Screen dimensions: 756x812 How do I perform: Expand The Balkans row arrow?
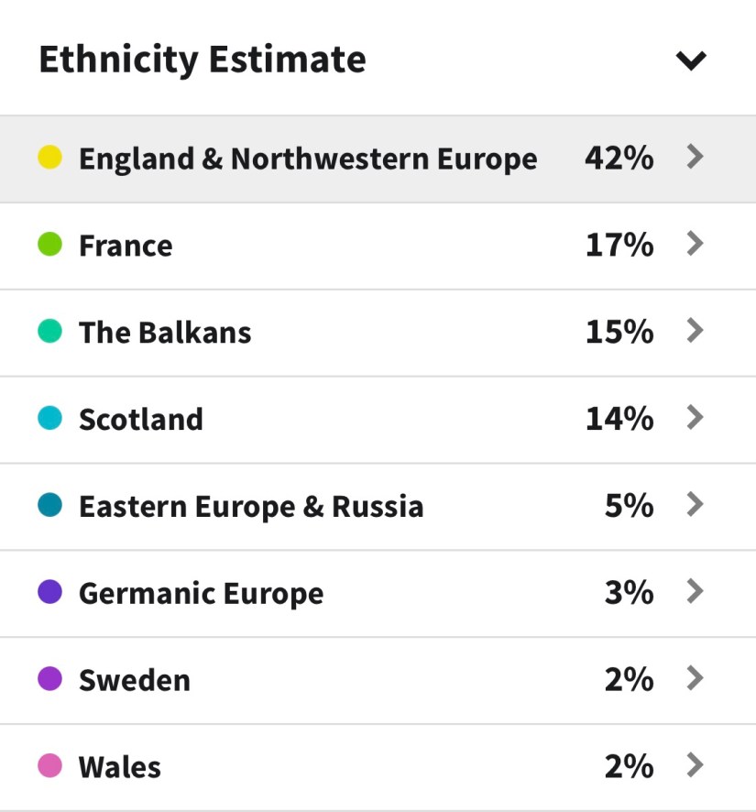[x=696, y=331]
